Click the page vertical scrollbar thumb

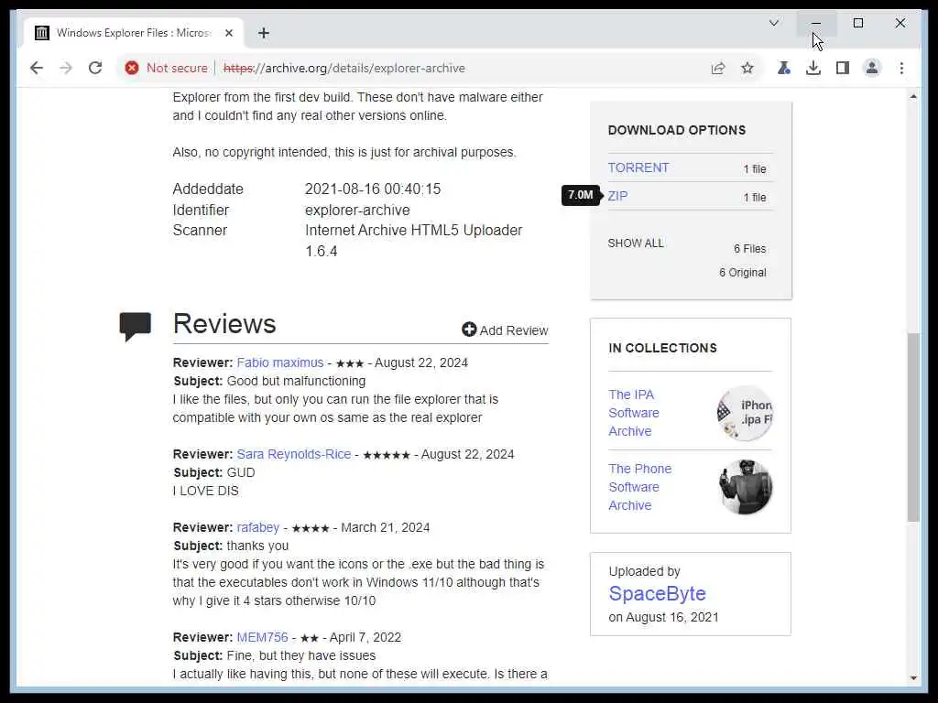tap(913, 427)
